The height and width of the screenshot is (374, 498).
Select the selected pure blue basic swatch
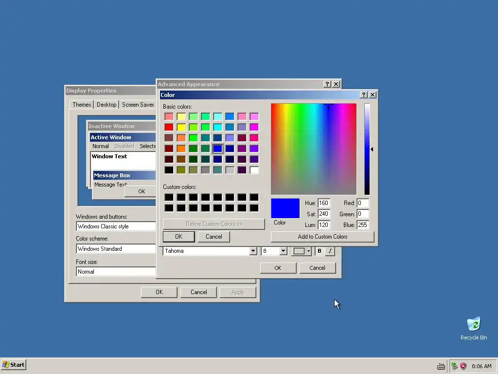(217, 149)
